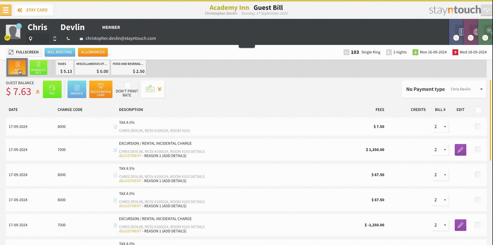
Task: Open bill # dropdown on second $67.50 row
Action: [x=441, y=200]
